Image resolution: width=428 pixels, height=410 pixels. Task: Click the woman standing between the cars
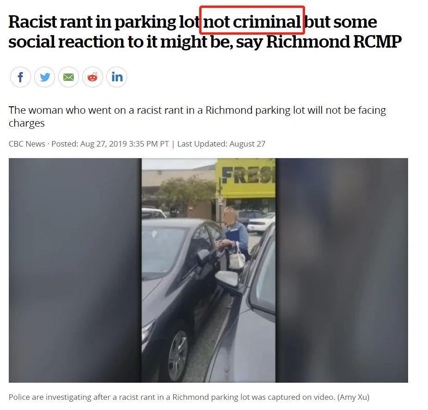(x=234, y=238)
